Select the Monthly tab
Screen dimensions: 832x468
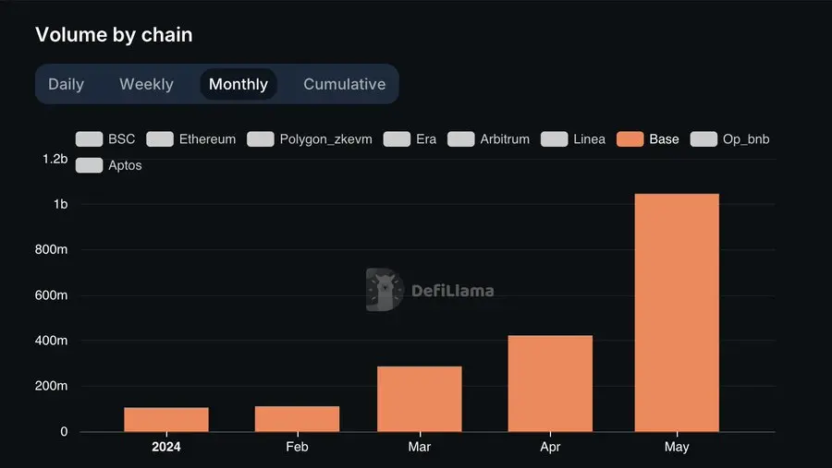pyautogui.click(x=239, y=84)
